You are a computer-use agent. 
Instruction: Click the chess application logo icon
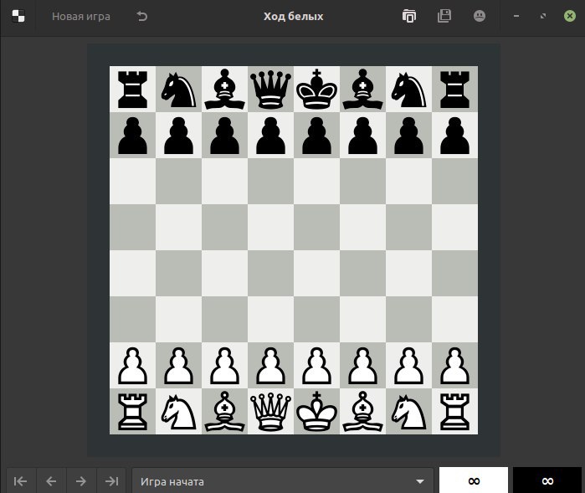pyautogui.click(x=18, y=16)
